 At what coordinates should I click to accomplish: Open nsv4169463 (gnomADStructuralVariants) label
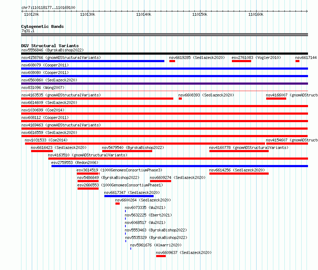coord(61,125)
